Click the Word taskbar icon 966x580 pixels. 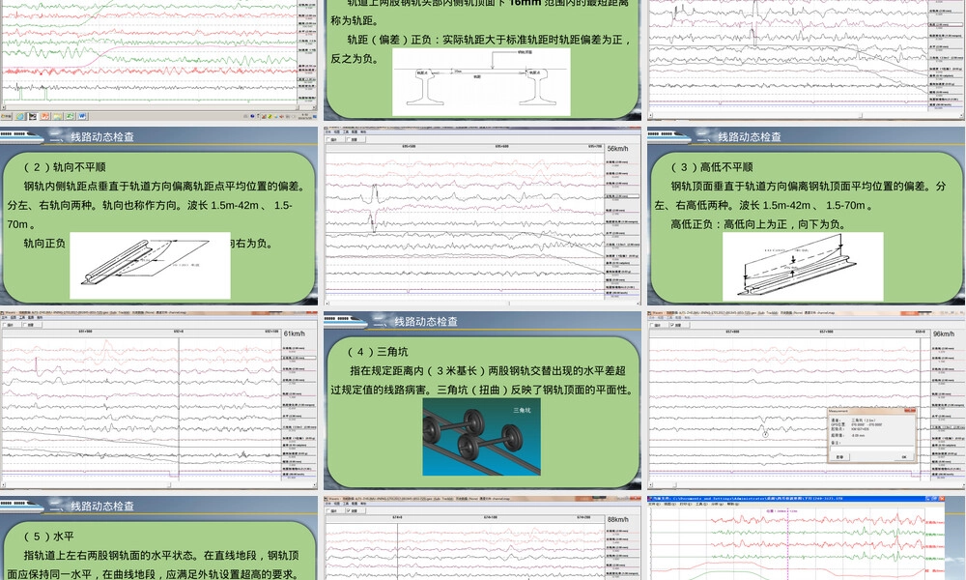click(x=82, y=116)
